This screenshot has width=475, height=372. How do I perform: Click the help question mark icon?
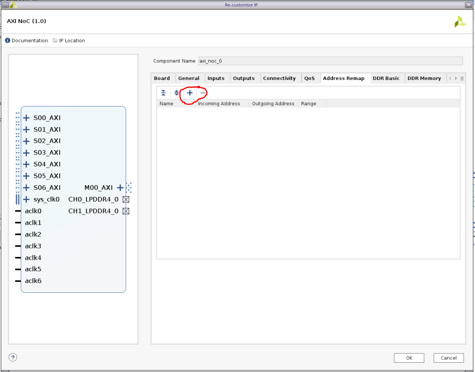tap(12, 357)
